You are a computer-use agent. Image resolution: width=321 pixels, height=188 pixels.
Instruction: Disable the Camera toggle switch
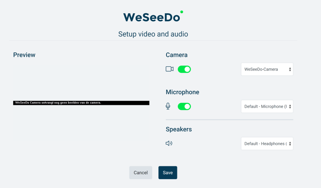click(x=184, y=69)
